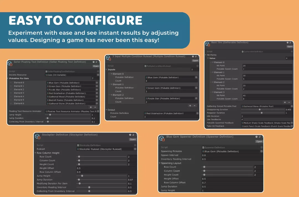Open preset selector in Basic Ore panel
Image resolution: width=299 pixels, height=197 pixels.
tap(290, 43)
